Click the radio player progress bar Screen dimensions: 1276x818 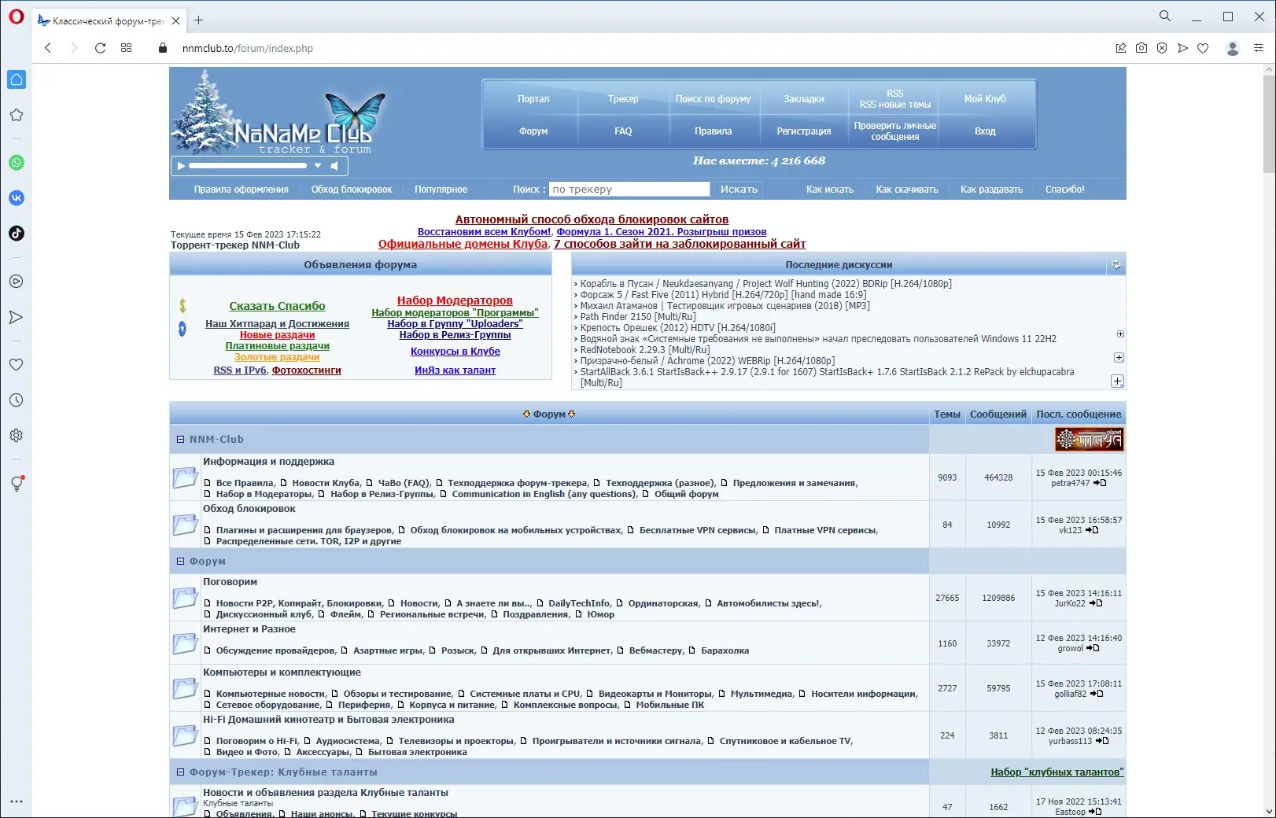point(248,166)
